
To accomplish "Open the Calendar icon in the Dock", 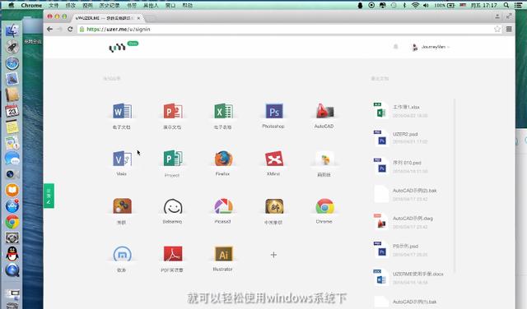I will [12, 111].
